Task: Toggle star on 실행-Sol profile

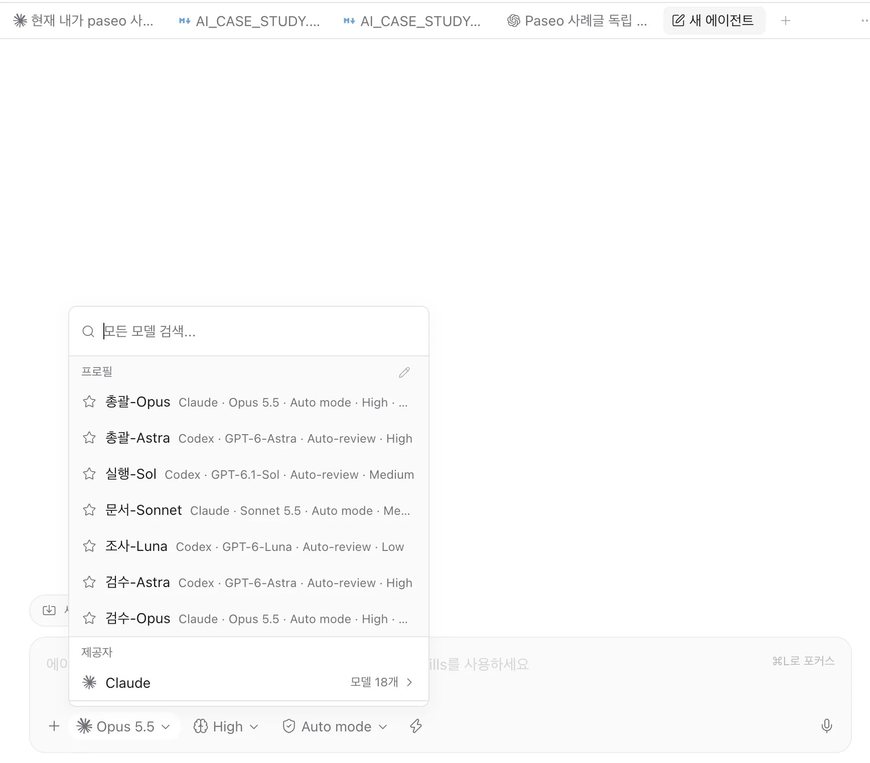Action: click(x=89, y=474)
